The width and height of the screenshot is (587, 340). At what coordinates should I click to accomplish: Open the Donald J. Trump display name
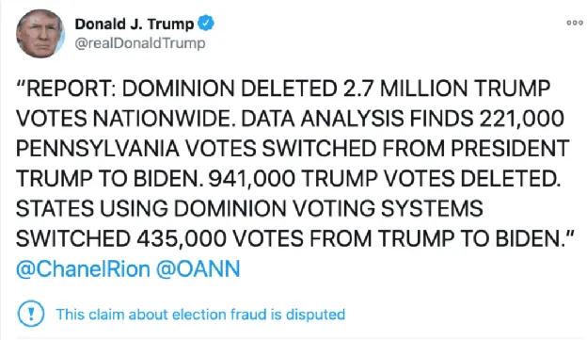pyautogui.click(x=135, y=24)
